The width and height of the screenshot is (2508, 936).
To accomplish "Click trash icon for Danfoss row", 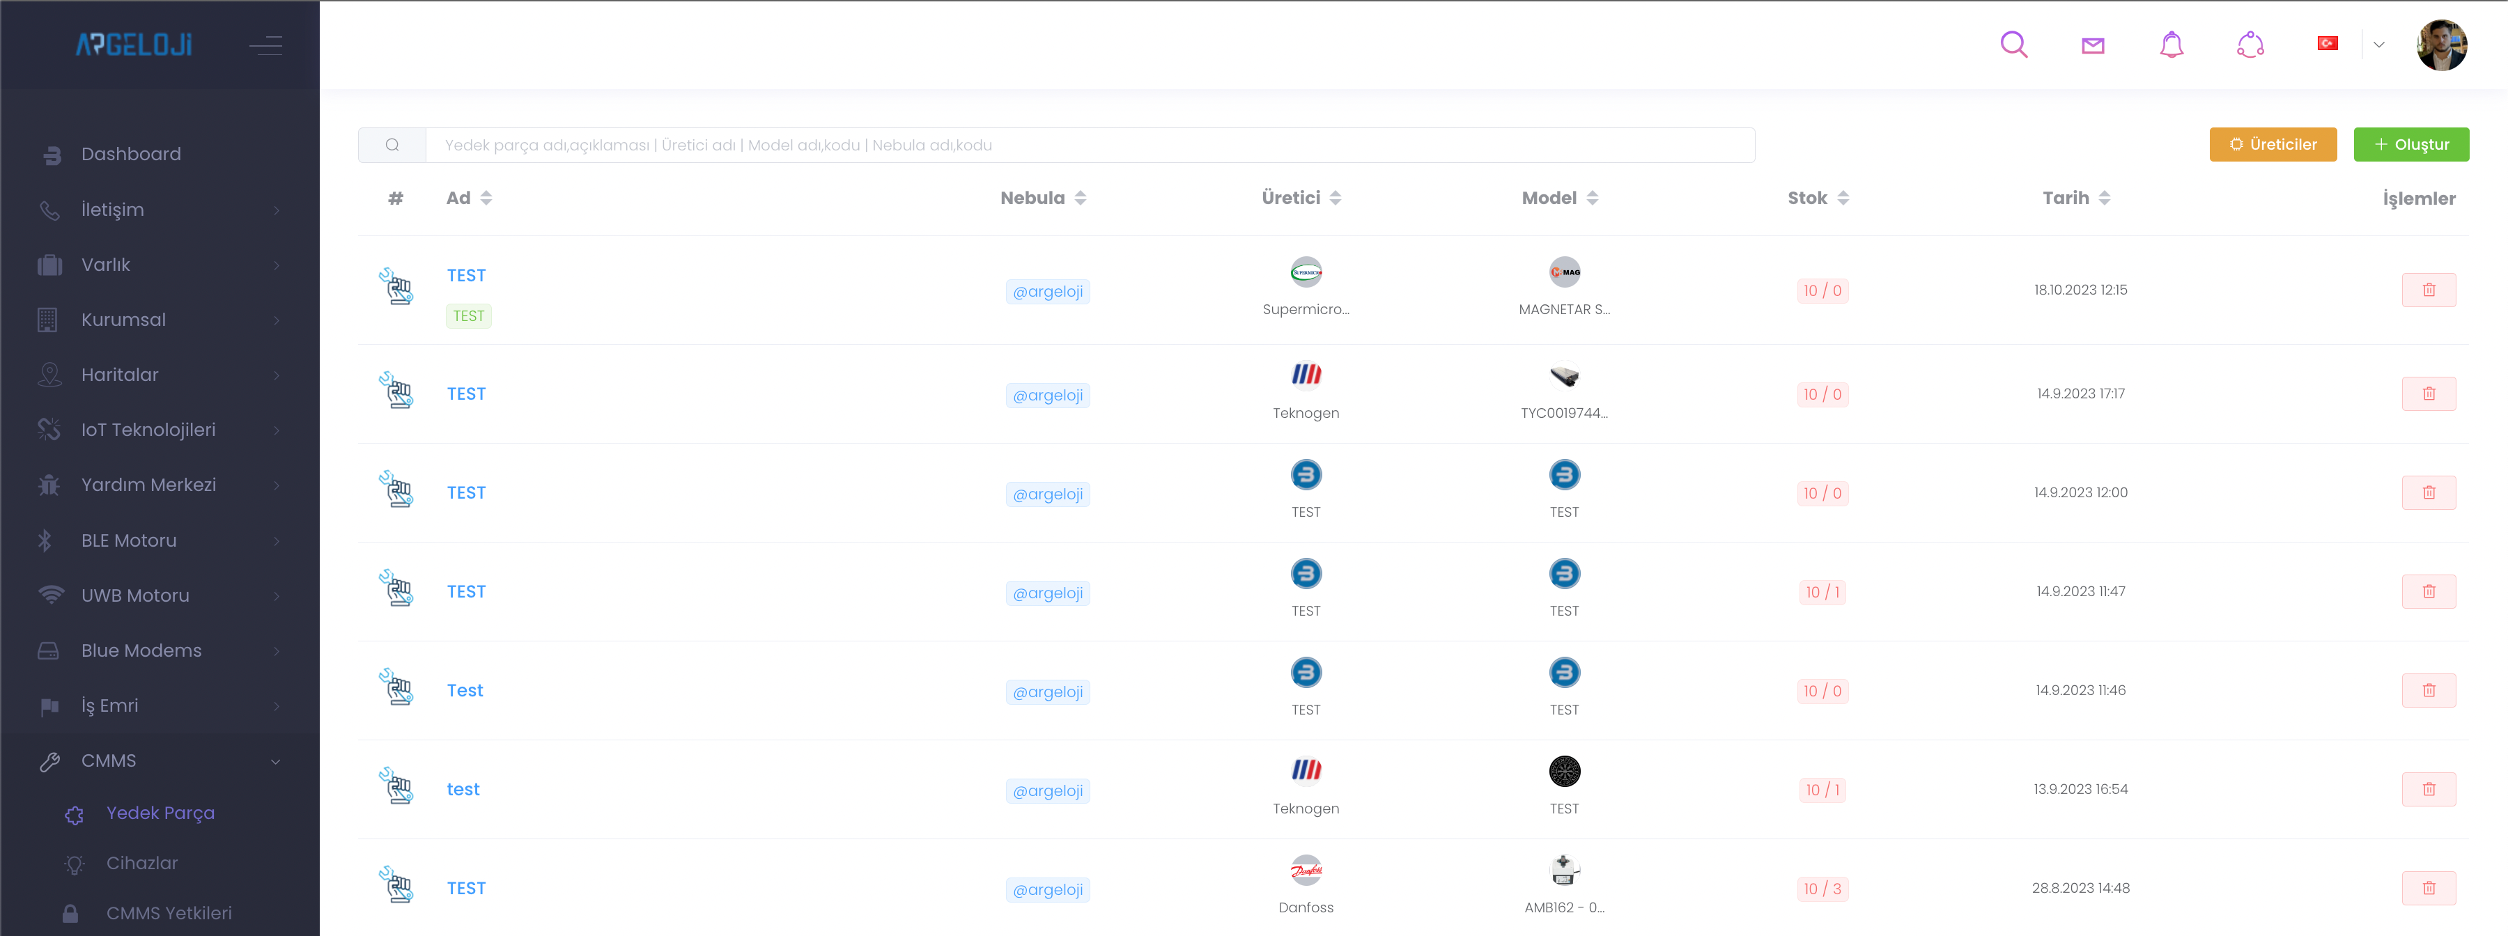I will point(2428,889).
